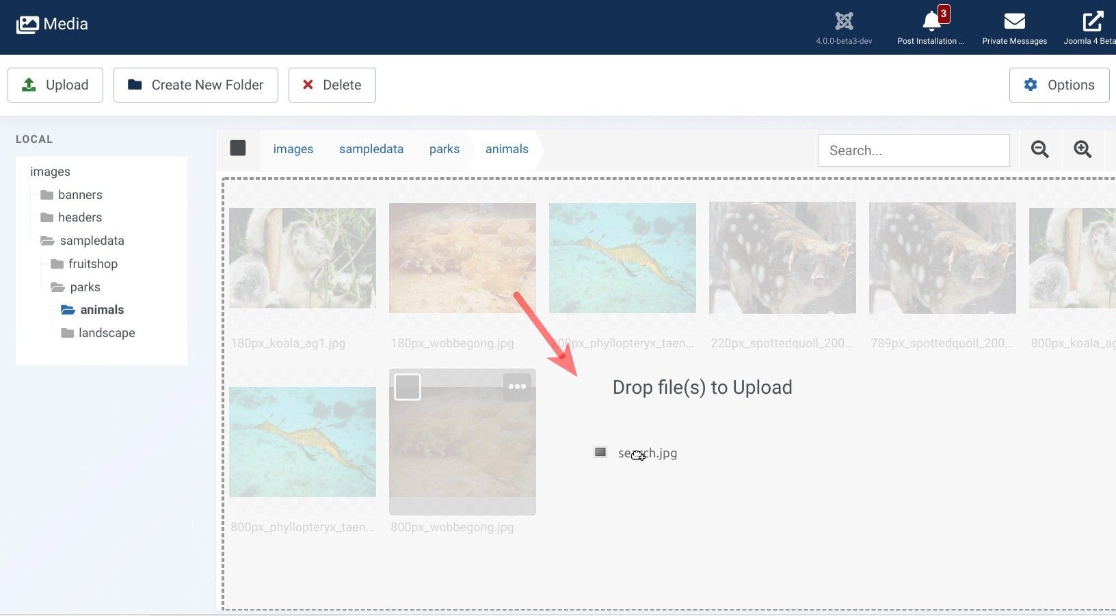The image size is (1116, 616).
Task: Click the zoom in magnifier icon
Action: click(1082, 150)
